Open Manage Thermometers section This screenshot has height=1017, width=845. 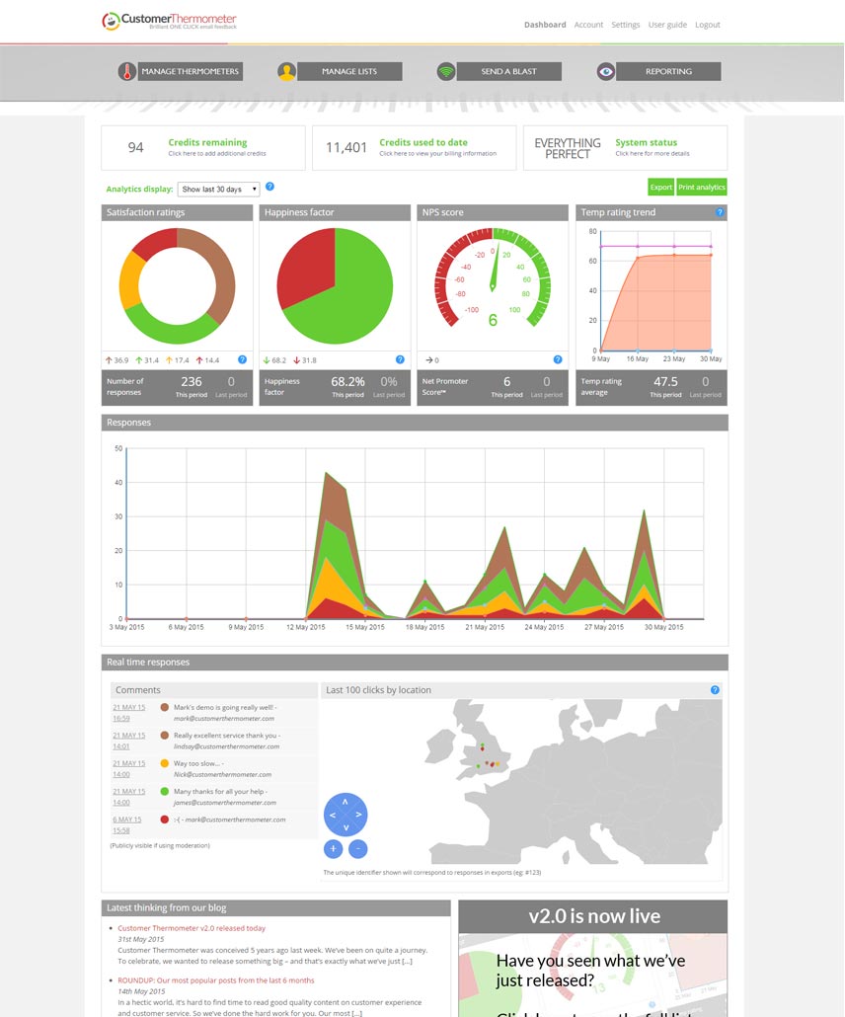tap(190, 71)
